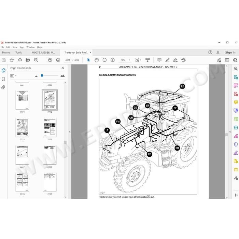Open the Help question mark icon
The height and width of the screenshot is (239, 239).
(x=210, y=53)
